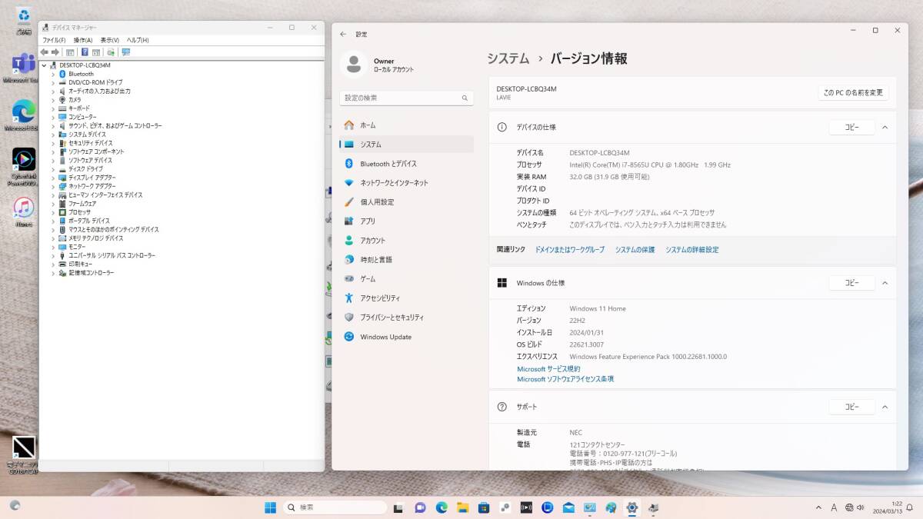Open プライバシーとセキュリティ settings
923x519 pixels.
(x=406, y=318)
